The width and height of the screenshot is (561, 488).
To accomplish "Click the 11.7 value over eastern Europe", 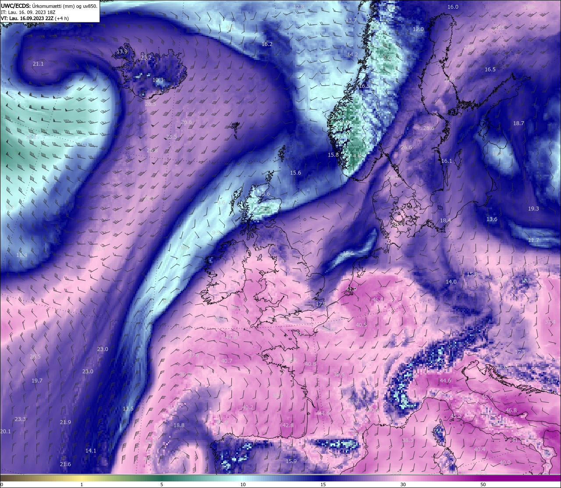I will 533,240.
